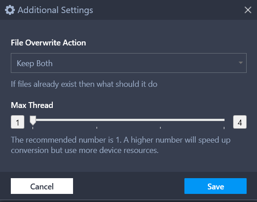Select the Max Thread heading label

32,105
